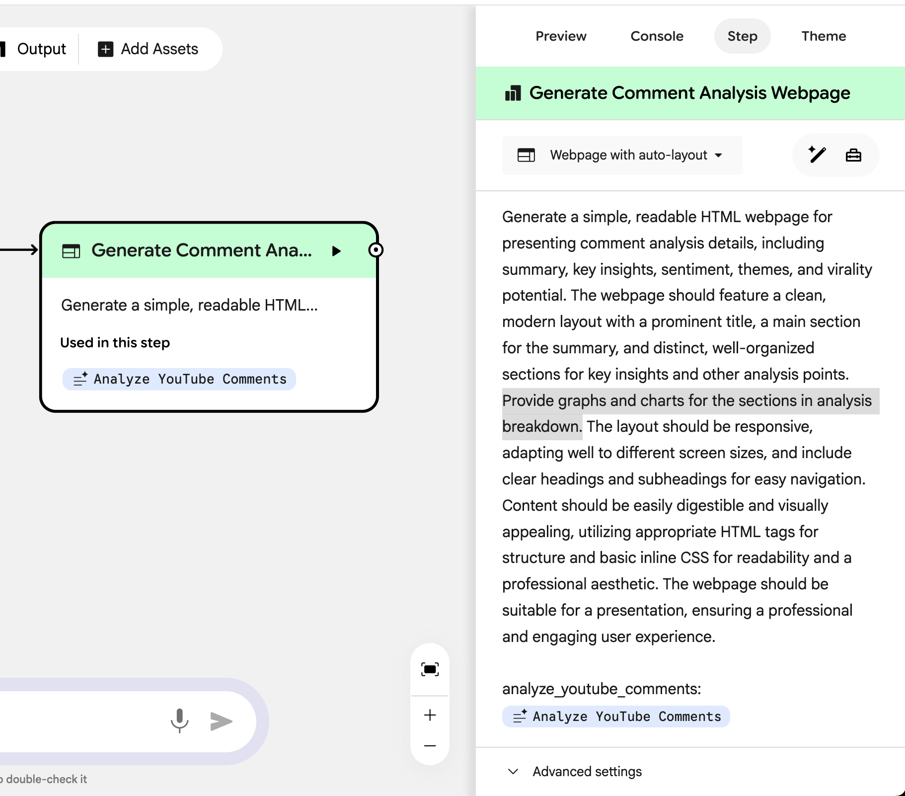
Task: Click the fit-to-screen icon on canvas controls
Action: 430,669
